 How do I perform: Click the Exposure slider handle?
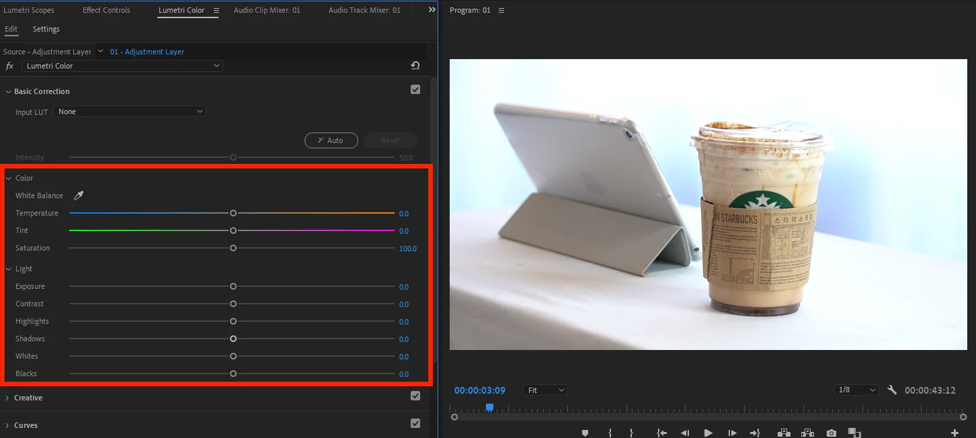click(233, 286)
